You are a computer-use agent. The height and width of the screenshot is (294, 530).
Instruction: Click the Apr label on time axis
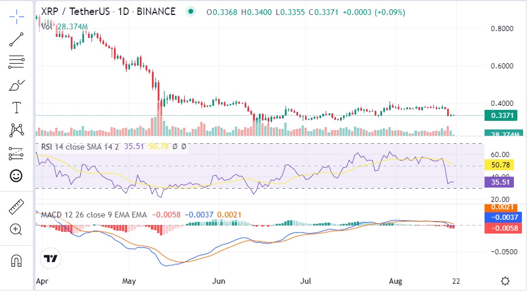42,281
